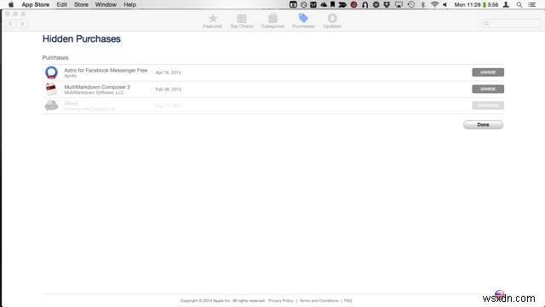The height and width of the screenshot is (307, 545).
Task: Click the MultiMarkdown Composer 2 app icon
Action: click(x=51, y=89)
